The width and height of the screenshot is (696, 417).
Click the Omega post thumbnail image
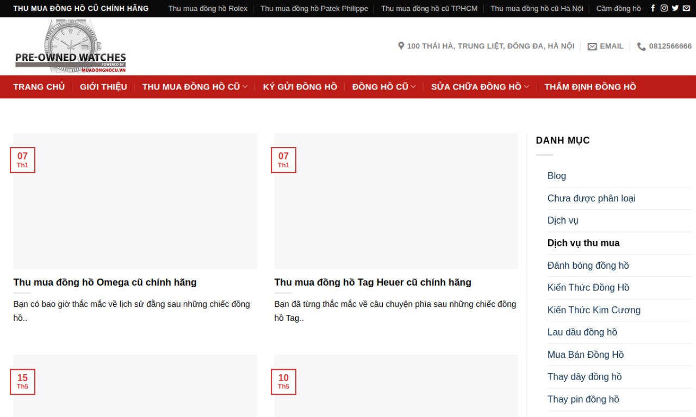click(x=135, y=201)
